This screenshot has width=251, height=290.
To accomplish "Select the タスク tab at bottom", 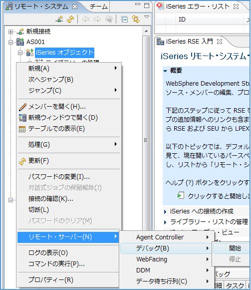I will (x=235, y=285).
